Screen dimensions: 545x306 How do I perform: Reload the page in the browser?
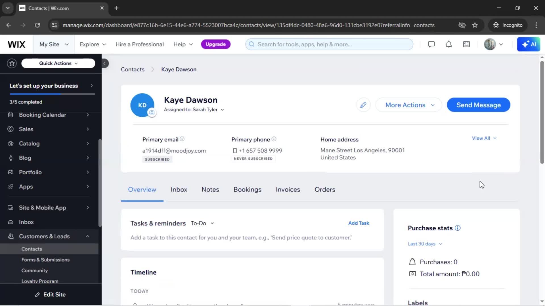coord(37,25)
